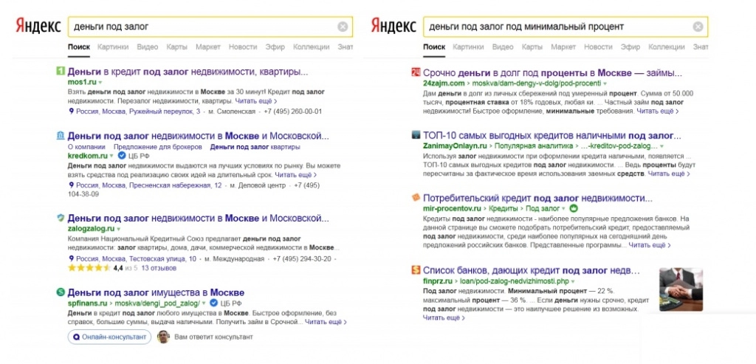Click the mos1.ru result favicon
Image resolution: width=756 pixels, height=364 pixels.
[x=61, y=72]
